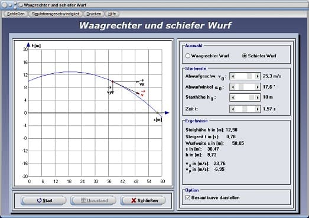Increase Abwurfgeschwindigkeit with right arrow
This screenshot has height=218, width=309.
257,76
